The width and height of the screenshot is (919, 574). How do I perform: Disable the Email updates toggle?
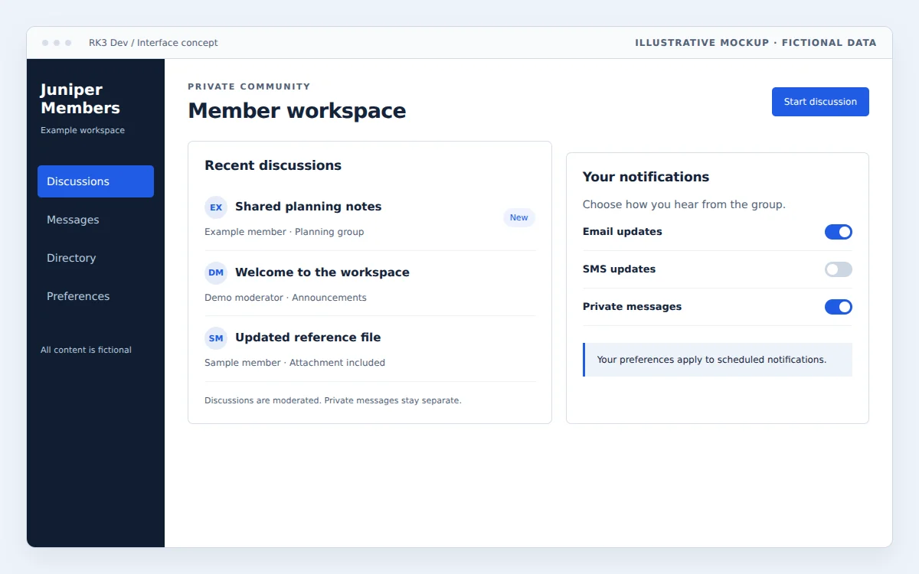(838, 232)
